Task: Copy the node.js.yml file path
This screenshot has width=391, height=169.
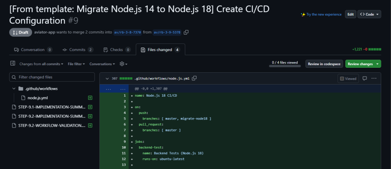Action: pos(194,78)
